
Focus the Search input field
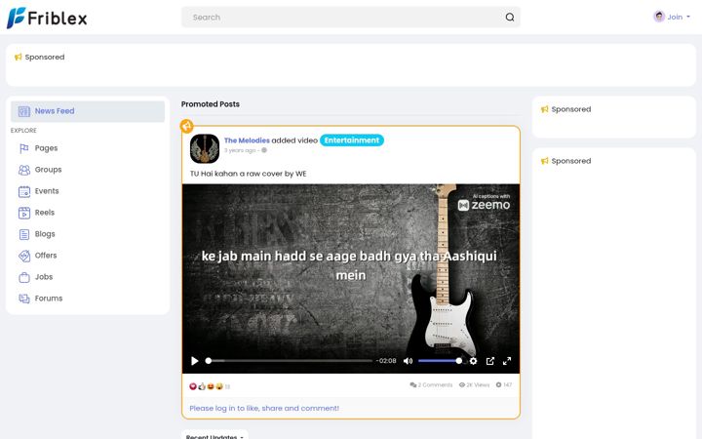351,17
